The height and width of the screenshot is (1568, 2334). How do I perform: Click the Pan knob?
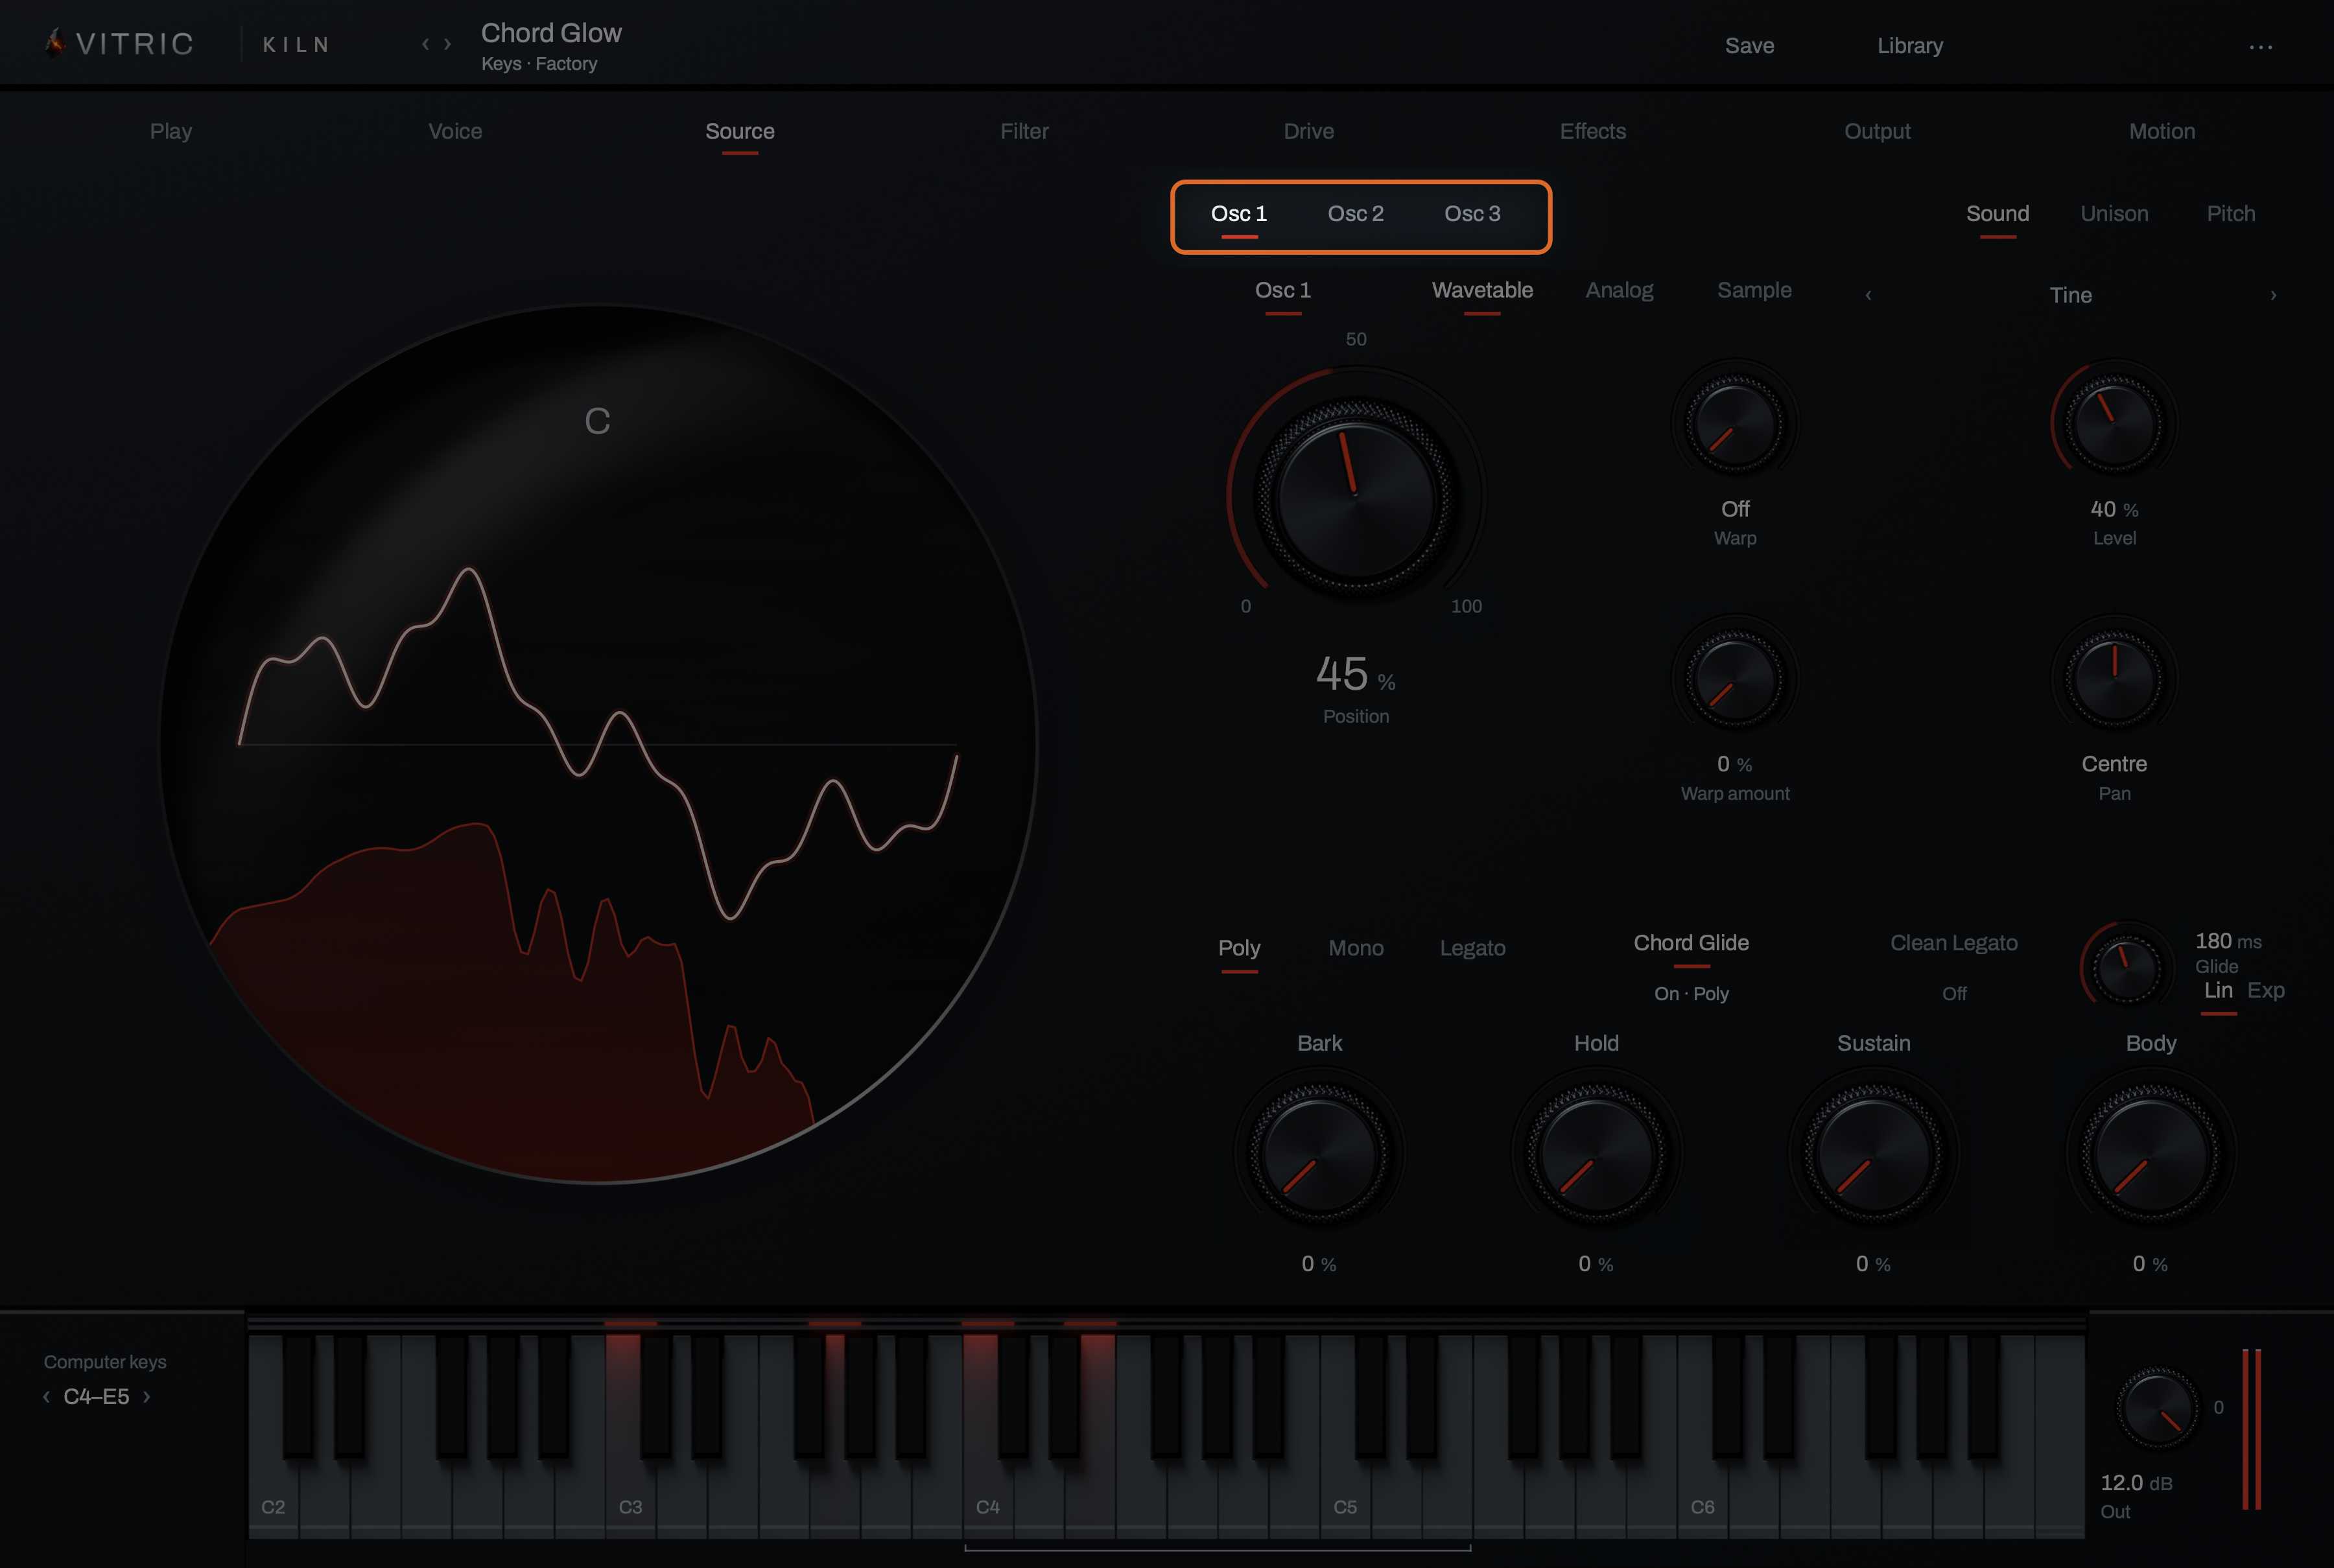[x=2114, y=679]
